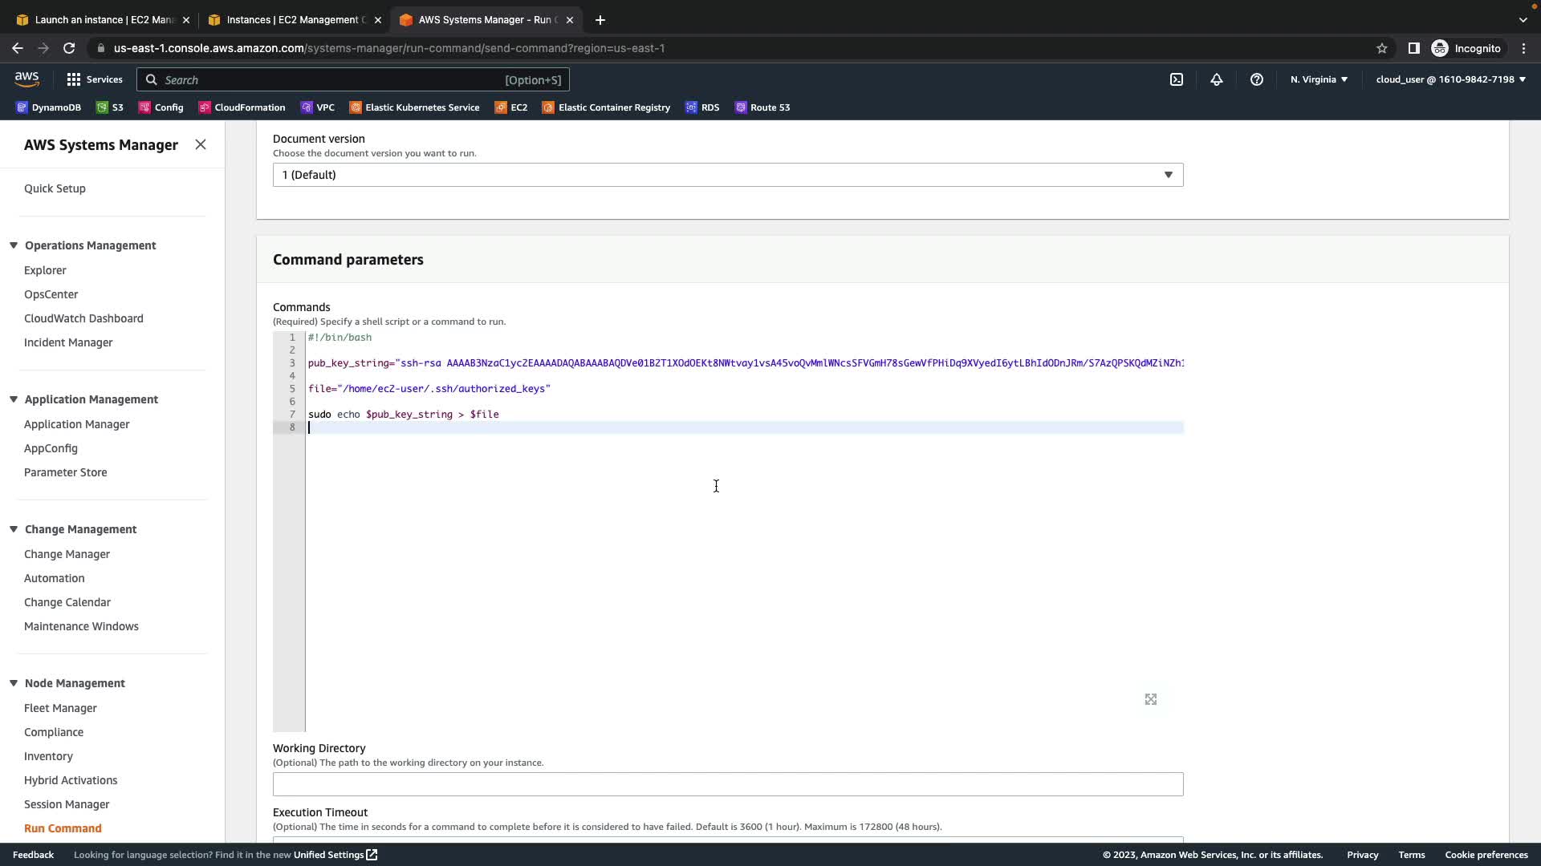Click the Working Directory input field

click(727, 784)
